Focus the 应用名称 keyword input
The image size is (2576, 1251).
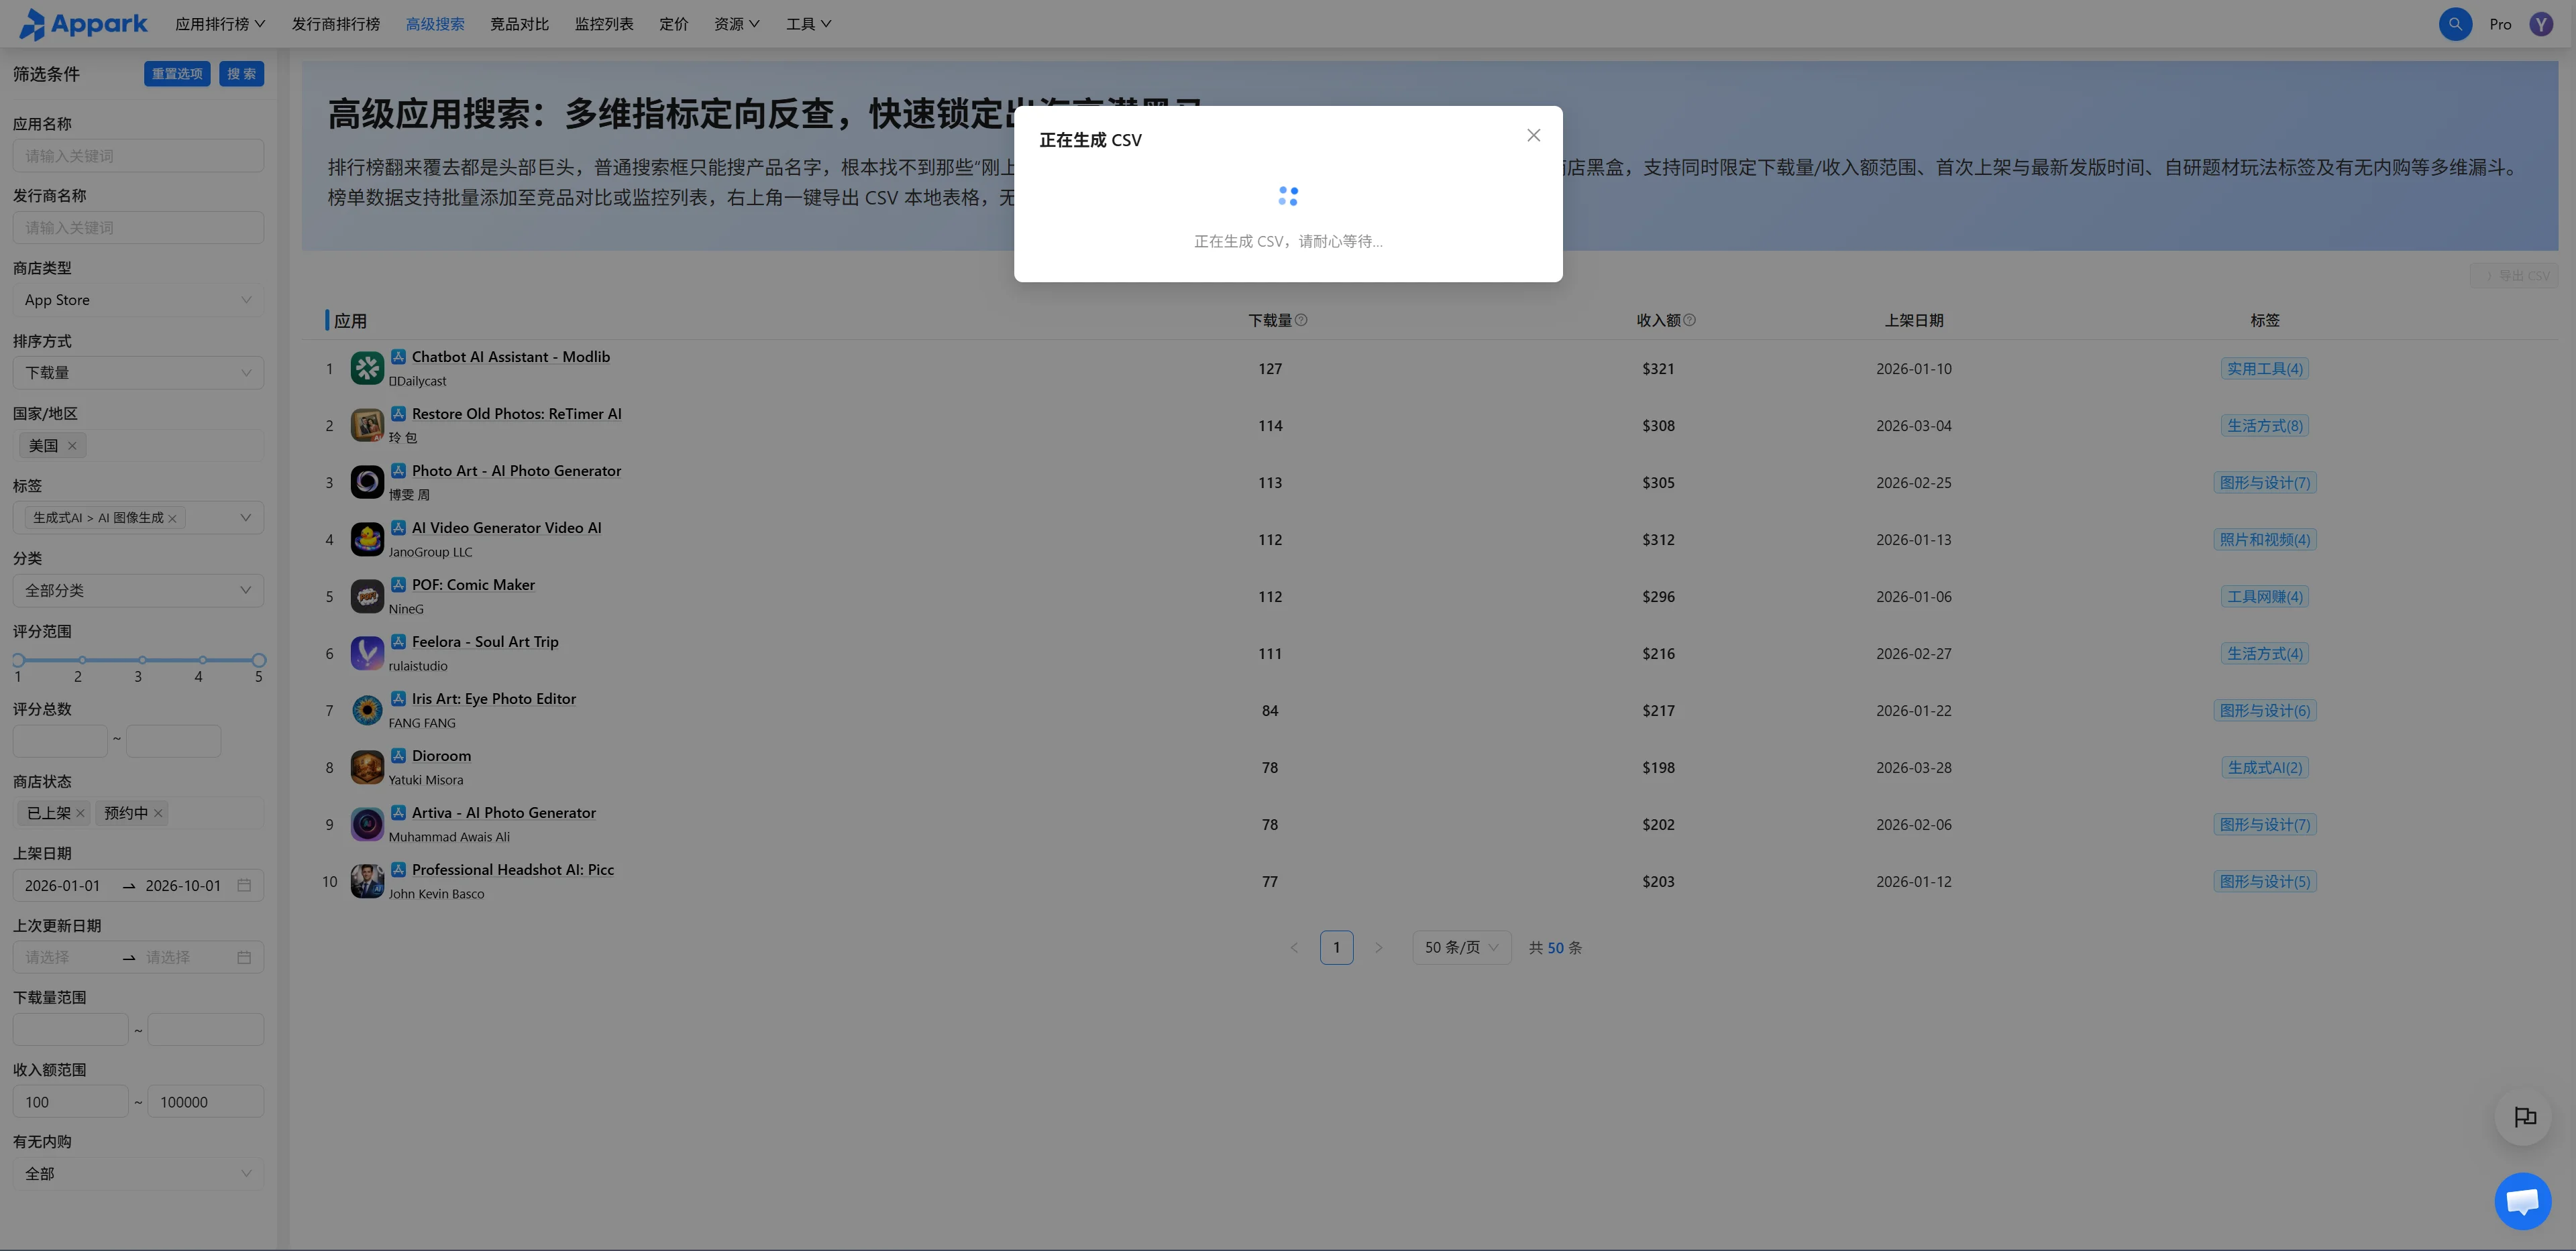[138, 156]
